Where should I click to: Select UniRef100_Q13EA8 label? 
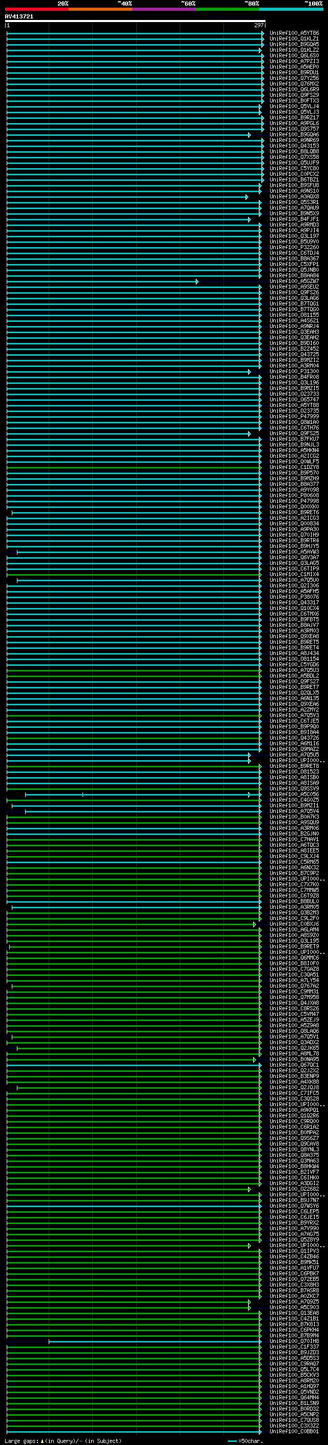click(294, 1313)
